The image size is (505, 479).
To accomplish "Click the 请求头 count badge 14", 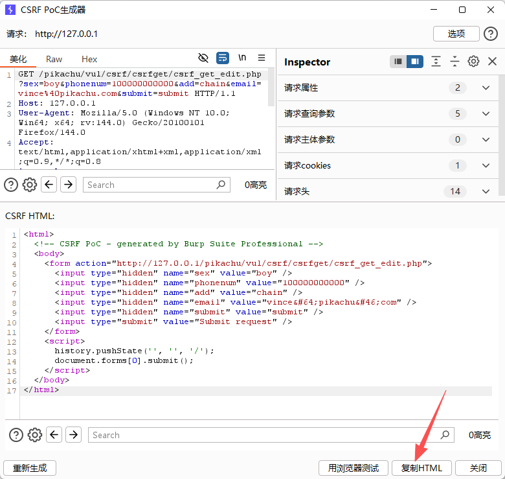I will pos(455,191).
